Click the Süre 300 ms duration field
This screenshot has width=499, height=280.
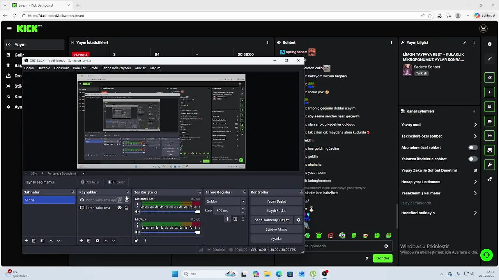230,211
